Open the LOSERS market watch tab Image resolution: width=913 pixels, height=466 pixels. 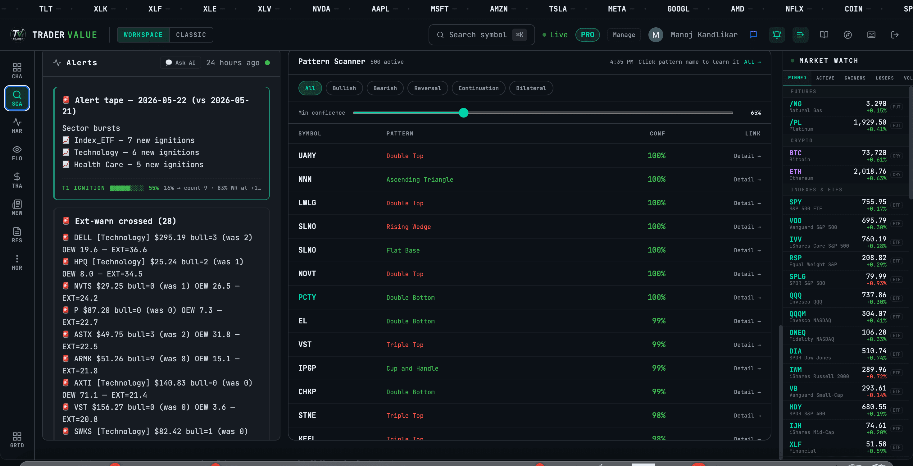coord(885,78)
